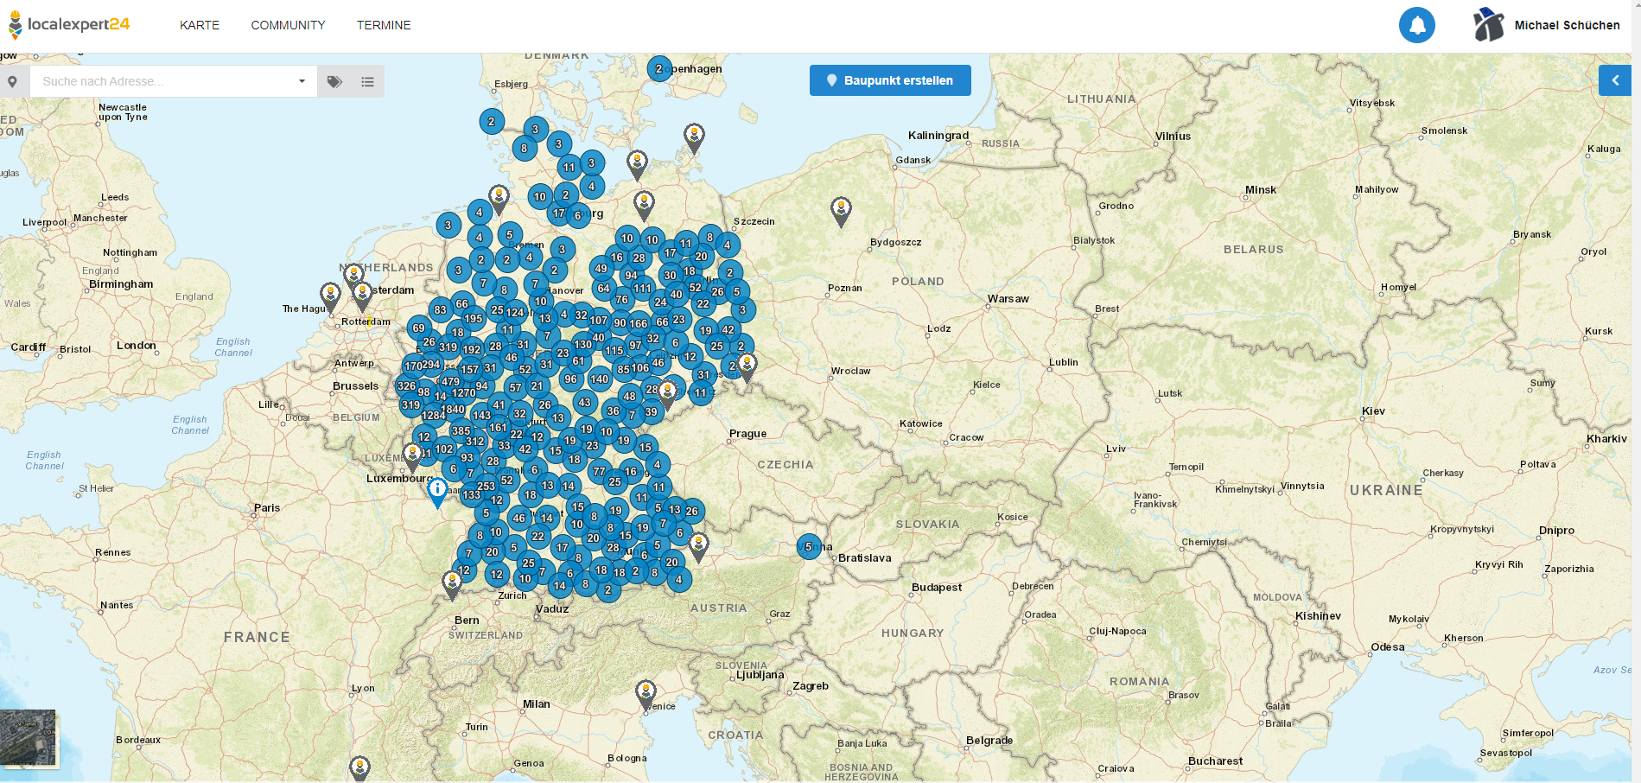Viewport: 1641px width, 783px height.
Task: Open cluster 385 on map
Action: (x=461, y=430)
